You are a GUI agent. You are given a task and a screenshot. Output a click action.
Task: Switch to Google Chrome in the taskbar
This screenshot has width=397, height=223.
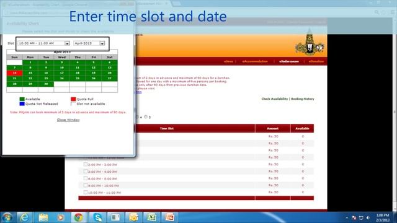79,217
